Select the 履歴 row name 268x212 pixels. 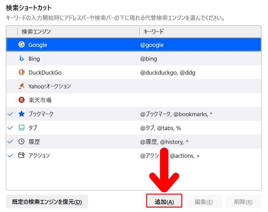pyautogui.click(x=34, y=142)
